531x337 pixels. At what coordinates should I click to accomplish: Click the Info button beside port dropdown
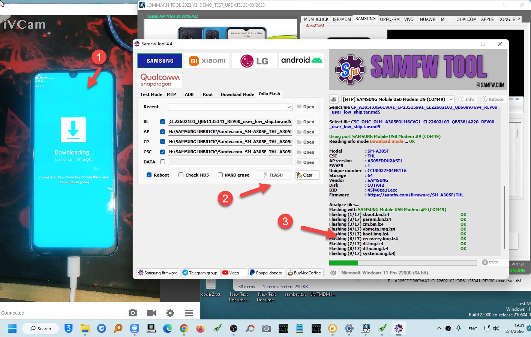(x=466, y=99)
